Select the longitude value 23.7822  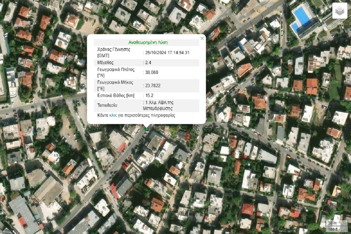[x=153, y=85]
